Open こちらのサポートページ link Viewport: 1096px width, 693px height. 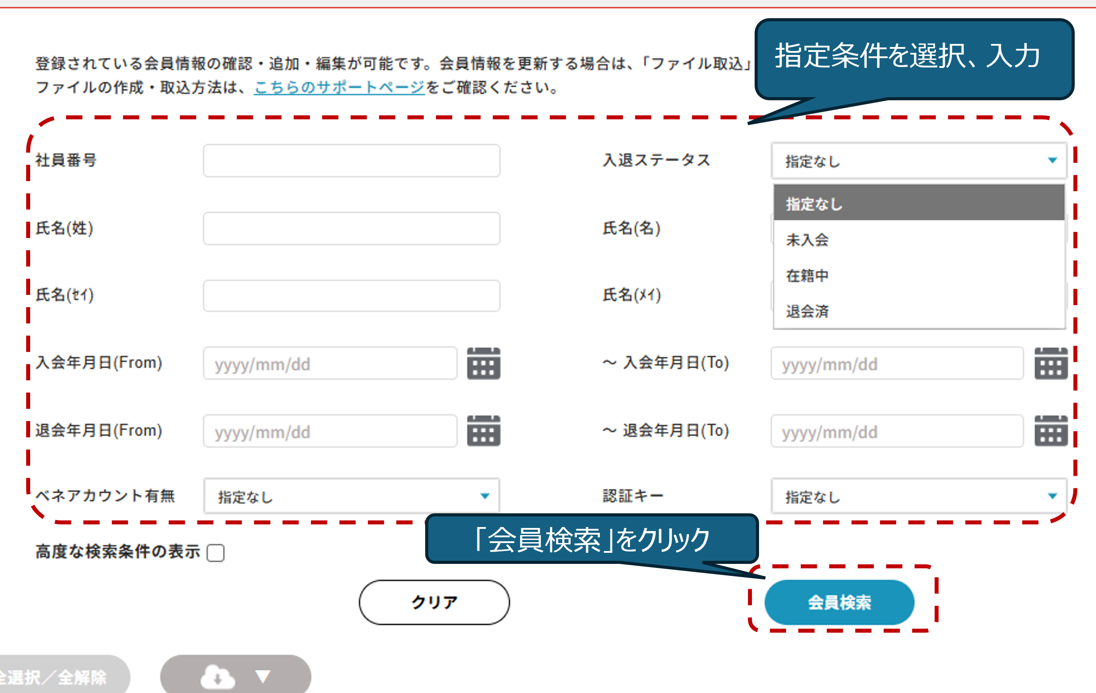(339, 87)
